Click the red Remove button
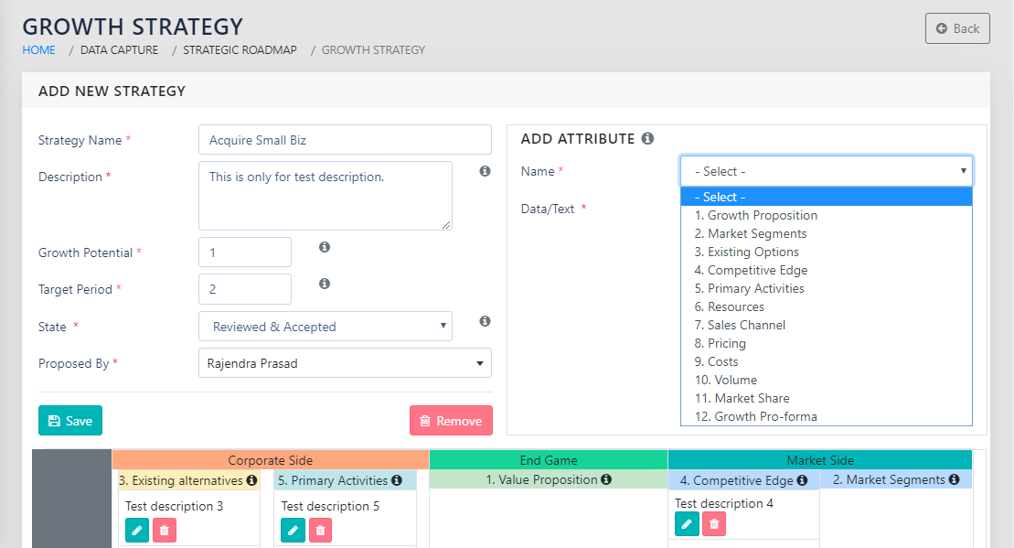This screenshot has height=548, width=1014. click(x=451, y=421)
